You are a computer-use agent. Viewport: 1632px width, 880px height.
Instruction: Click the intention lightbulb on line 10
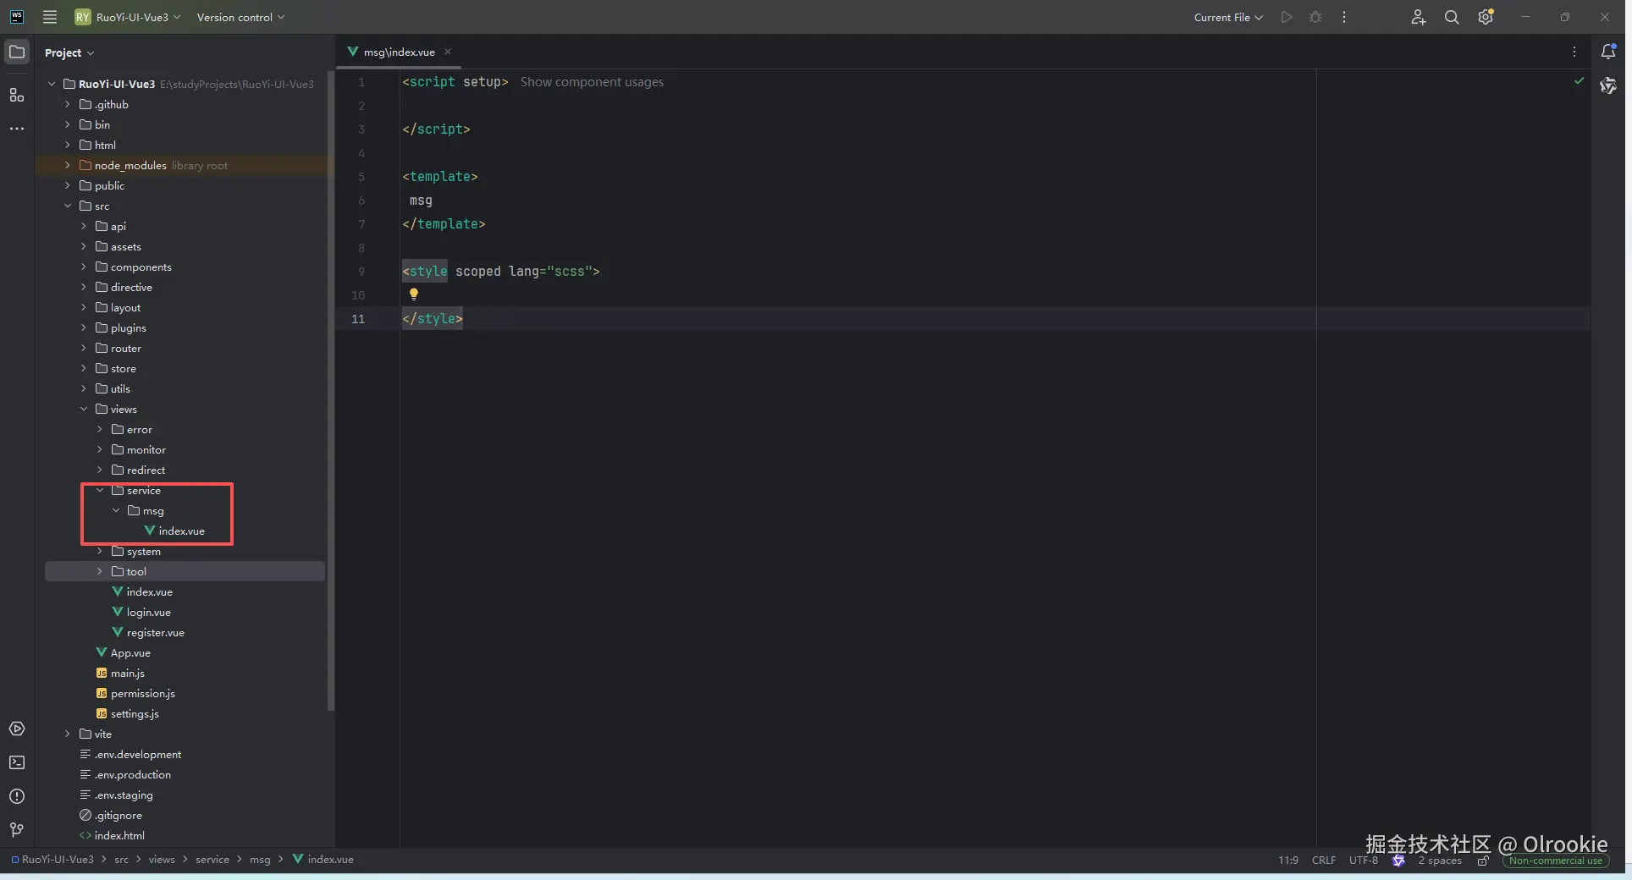414,294
